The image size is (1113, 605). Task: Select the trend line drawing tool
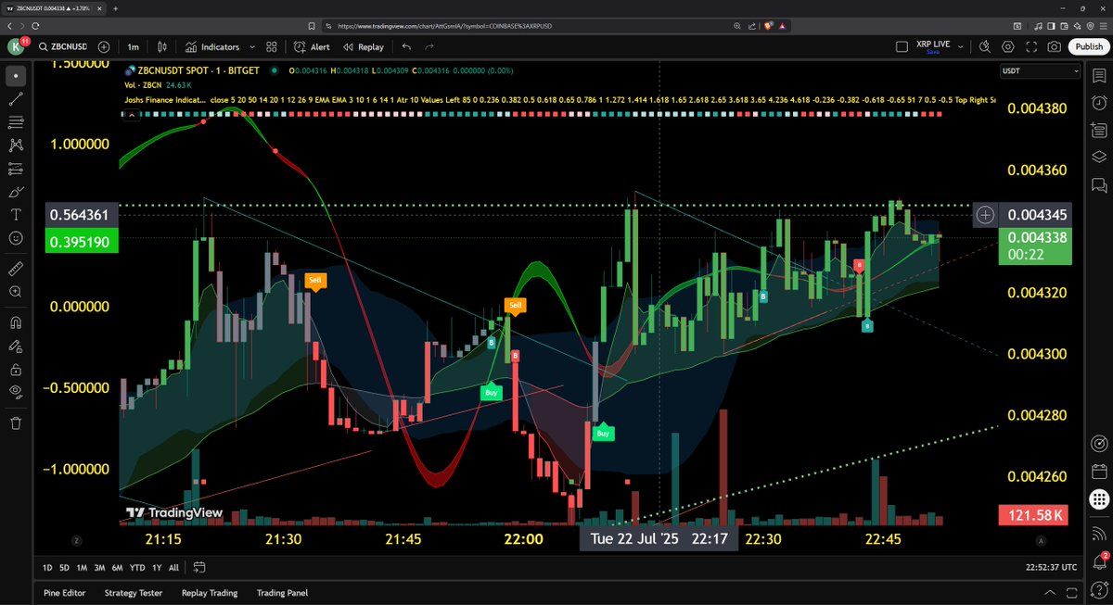(x=15, y=98)
